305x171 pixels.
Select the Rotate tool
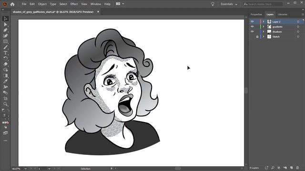tap(5, 58)
